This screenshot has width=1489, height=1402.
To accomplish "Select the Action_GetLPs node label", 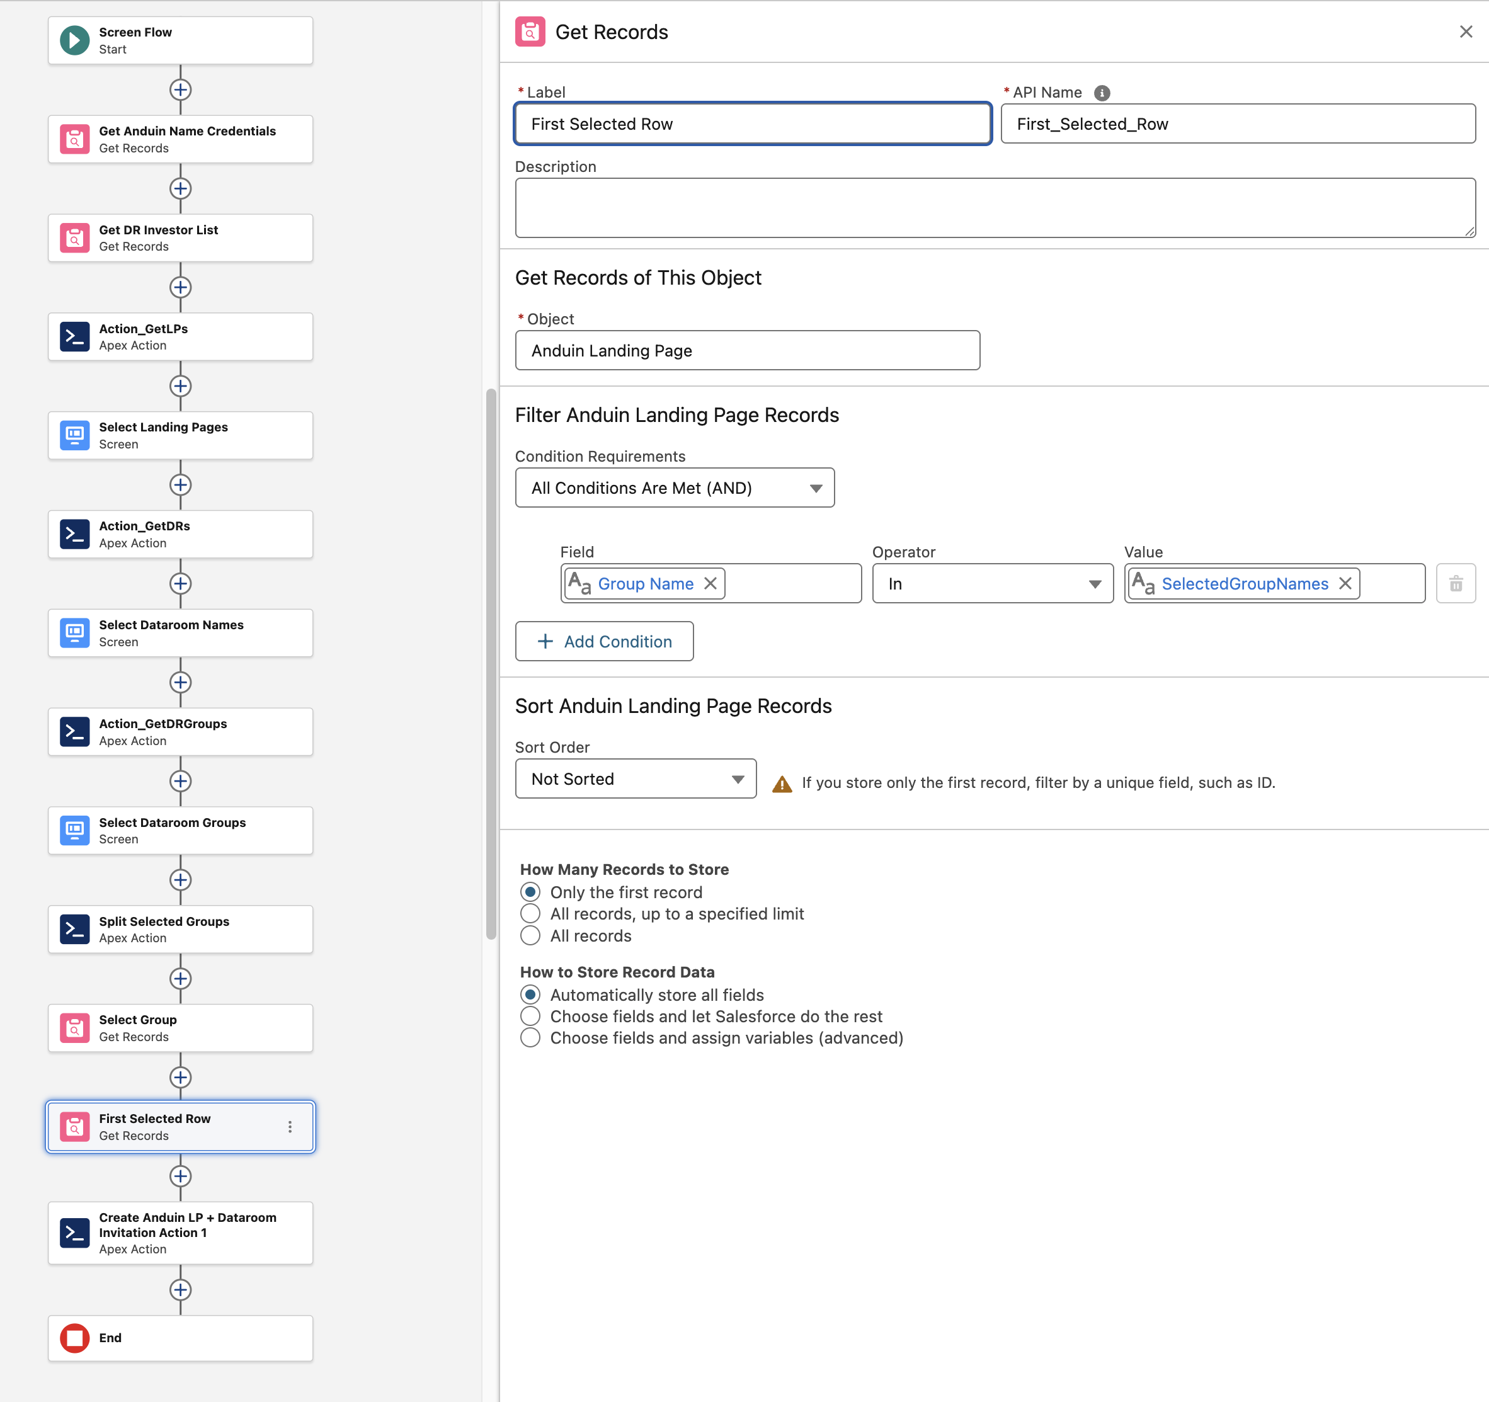I will pos(144,329).
